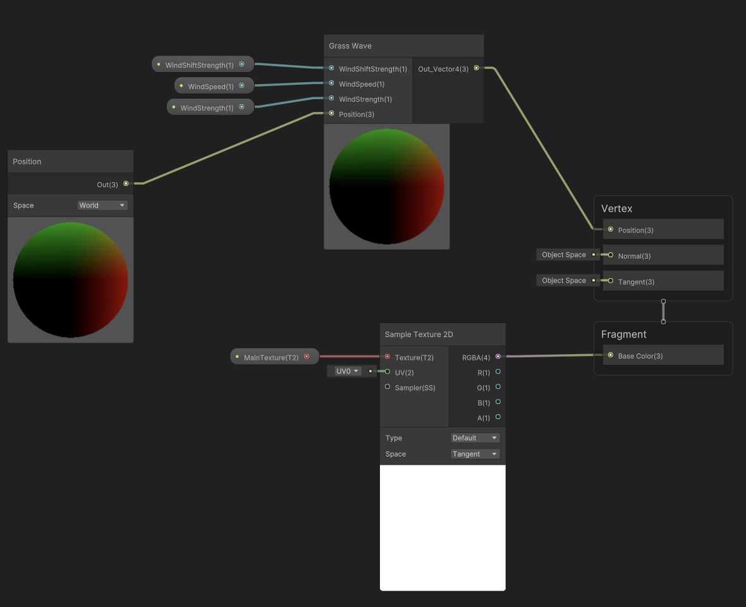746x607 pixels.
Task: Click the sphere preview on Grass Wave node
Action: [386, 186]
